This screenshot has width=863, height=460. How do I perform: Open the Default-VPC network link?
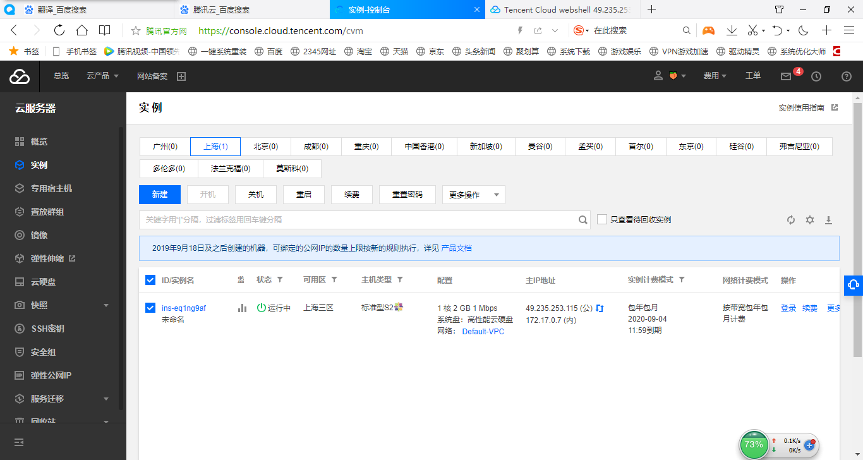point(483,332)
